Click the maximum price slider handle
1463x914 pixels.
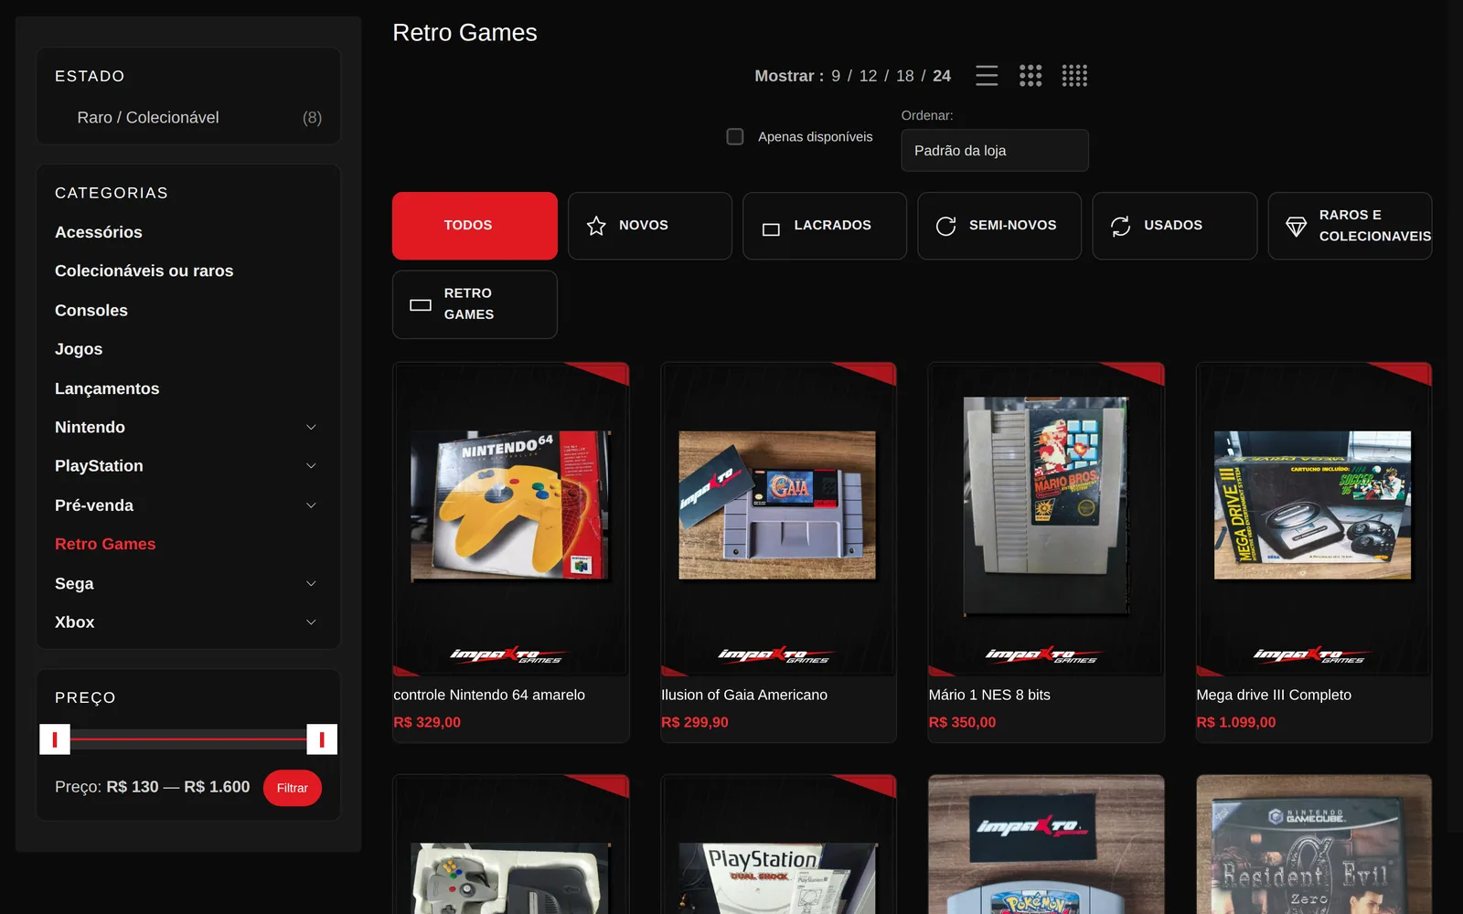(x=322, y=739)
